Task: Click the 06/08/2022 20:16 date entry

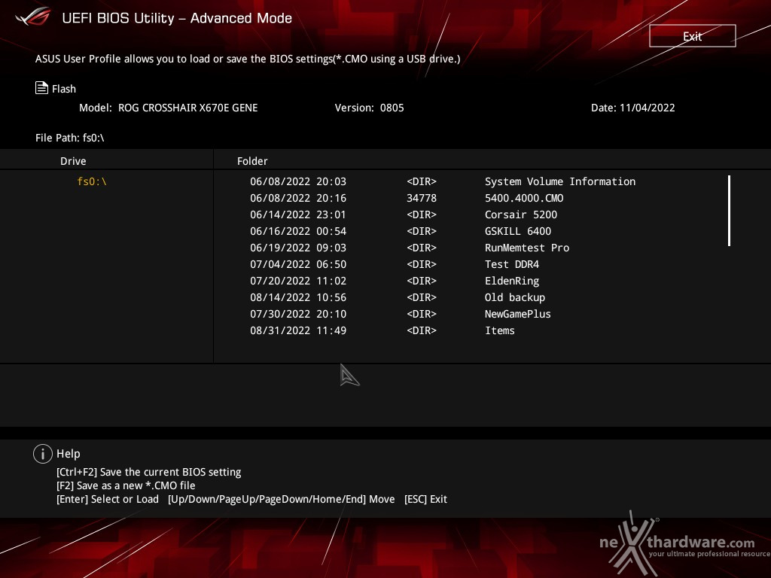Action: point(298,198)
